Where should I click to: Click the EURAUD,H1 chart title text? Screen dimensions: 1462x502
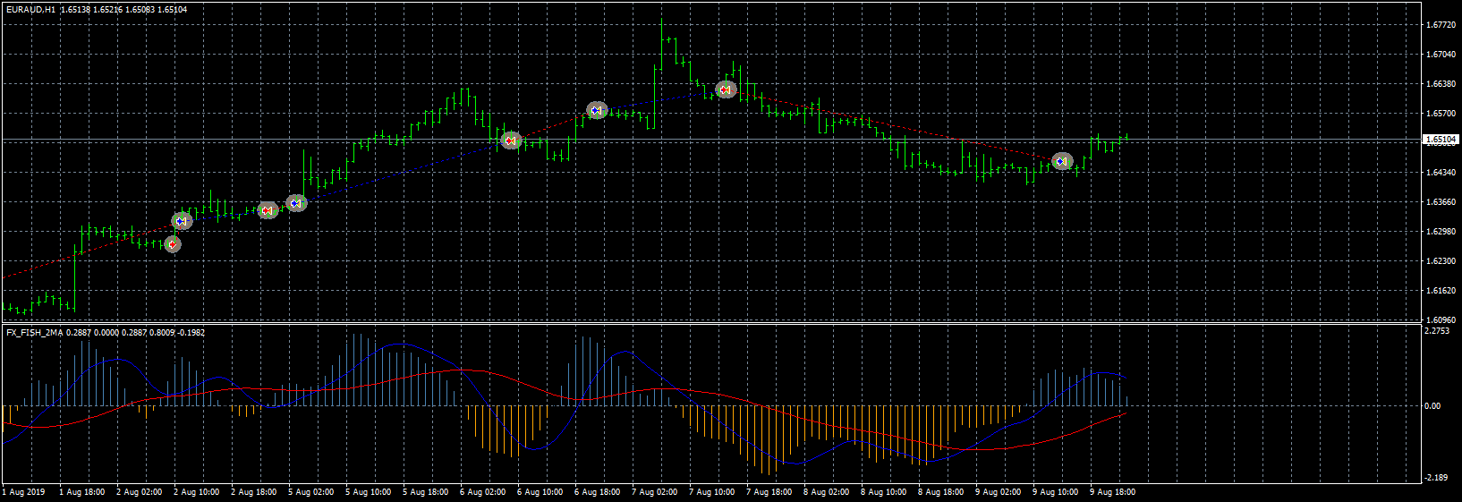point(30,9)
